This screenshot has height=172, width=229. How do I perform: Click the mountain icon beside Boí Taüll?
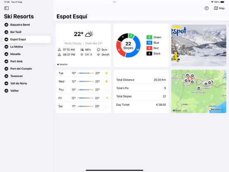pyautogui.click(x=6, y=32)
